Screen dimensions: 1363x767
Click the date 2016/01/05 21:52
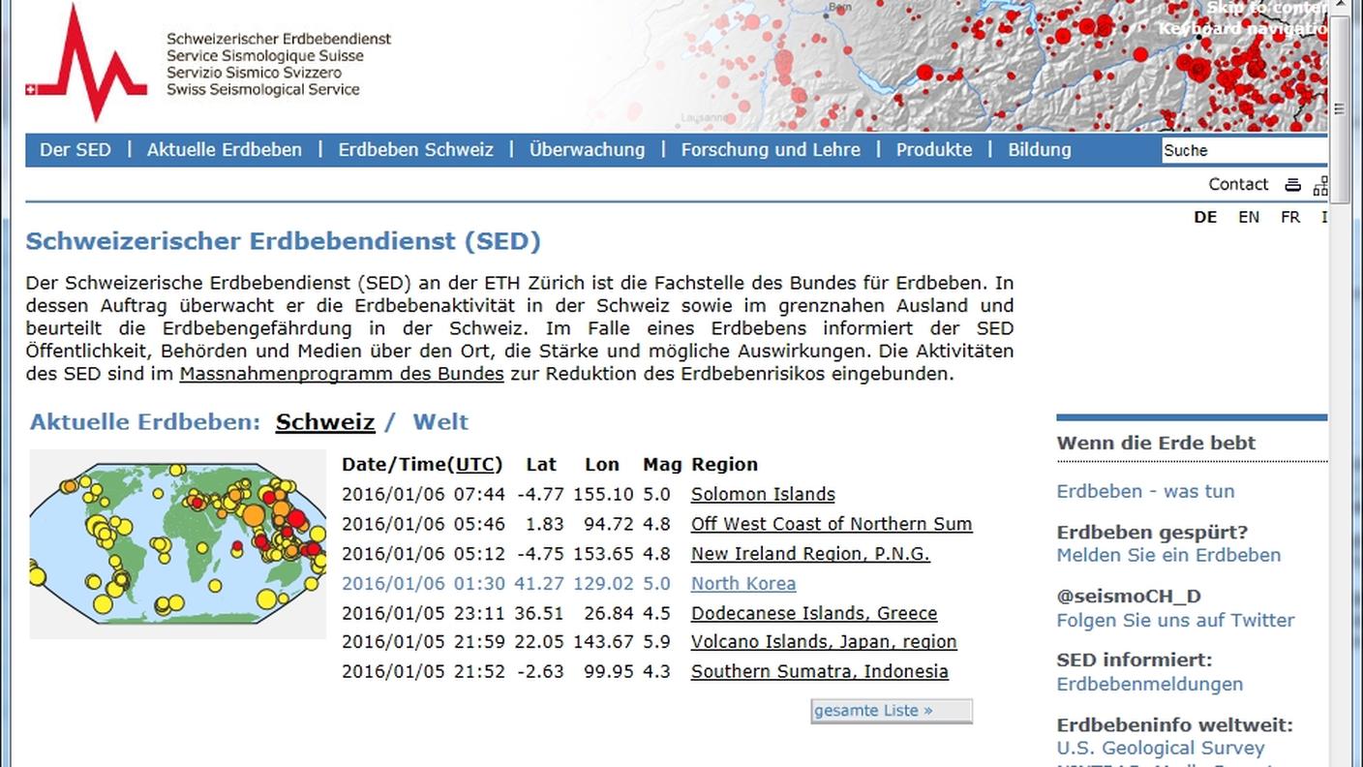point(424,672)
